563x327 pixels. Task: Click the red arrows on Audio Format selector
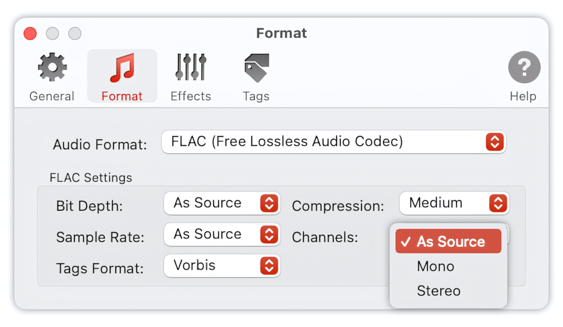coord(494,142)
